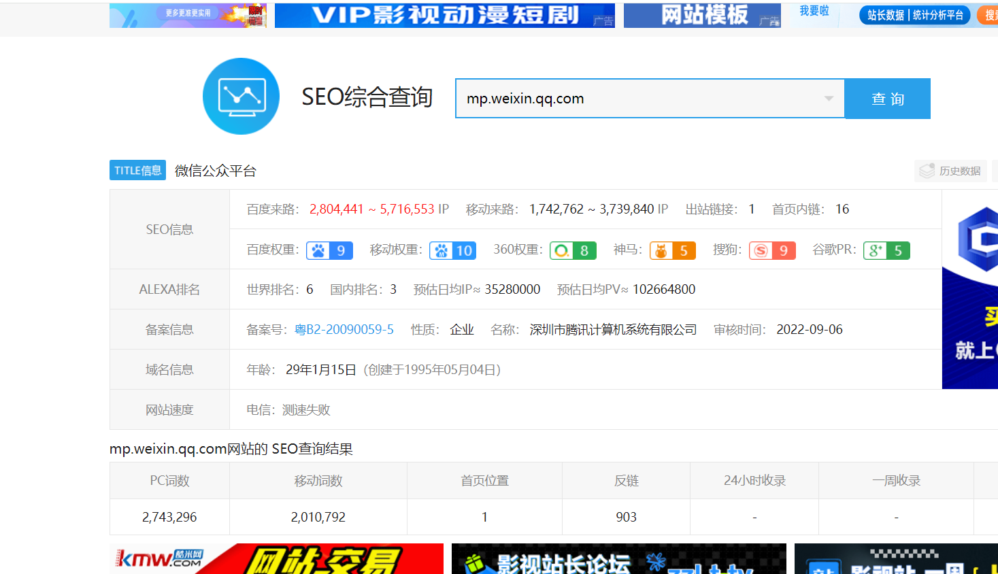This screenshot has width=998, height=574.
Task: Click the mobile traffic value 1,742,762 ~ 3,739,840
Action: click(x=591, y=209)
